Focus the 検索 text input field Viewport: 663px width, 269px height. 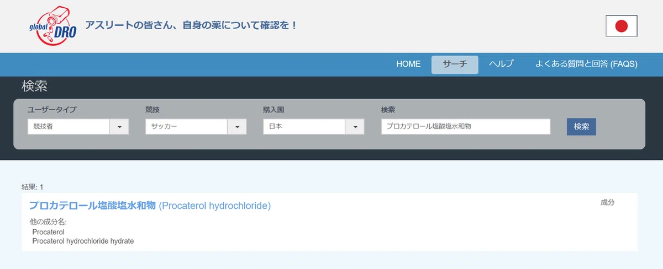(466, 127)
